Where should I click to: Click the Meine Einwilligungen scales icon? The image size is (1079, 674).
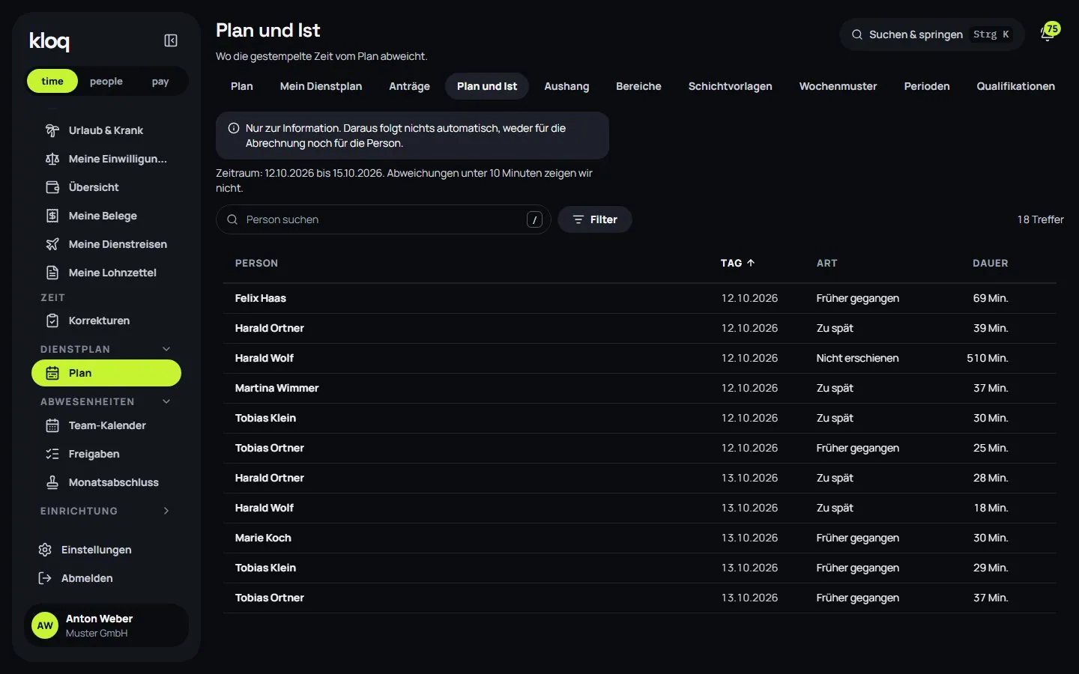(x=52, y=159)
